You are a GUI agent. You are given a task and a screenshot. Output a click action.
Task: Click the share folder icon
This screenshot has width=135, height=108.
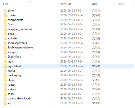[x=5, y=94]
